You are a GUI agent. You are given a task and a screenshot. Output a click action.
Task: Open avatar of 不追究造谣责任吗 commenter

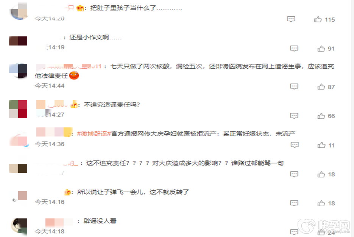click(18, 109)
